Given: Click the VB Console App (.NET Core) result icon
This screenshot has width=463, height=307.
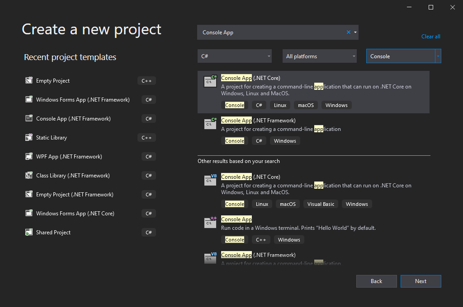Looking at the screenshot, I should pyautogui.click(x=210, y=180).
